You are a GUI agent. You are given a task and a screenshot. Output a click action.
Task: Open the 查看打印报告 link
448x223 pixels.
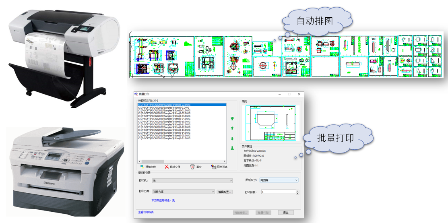[x=146, y=212]
